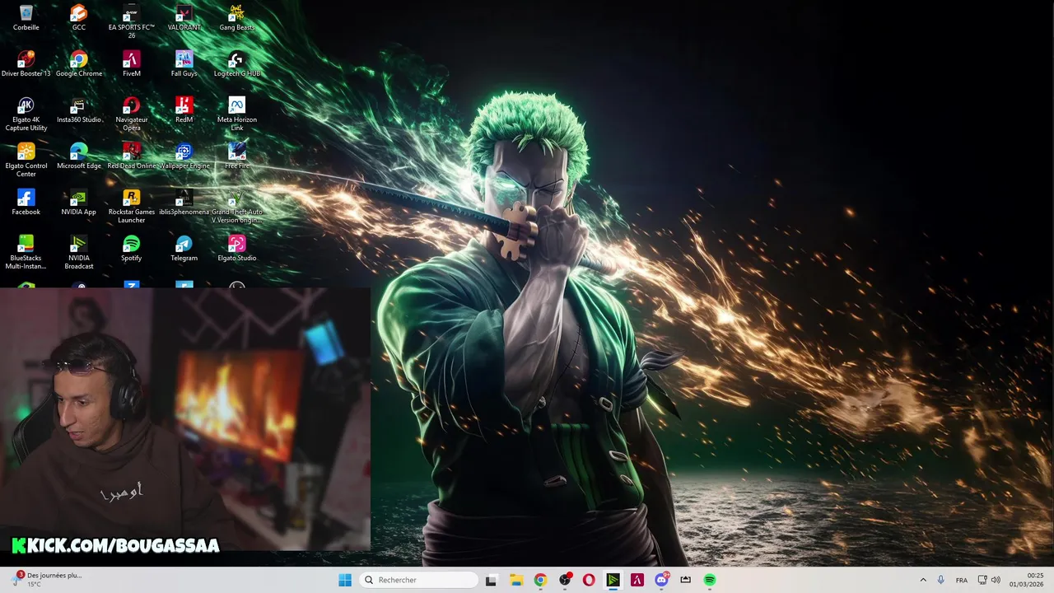Open Driver Booster 13 desktop icon
Viewport: 1054px width, 593px height.
[x=26, y=63]
